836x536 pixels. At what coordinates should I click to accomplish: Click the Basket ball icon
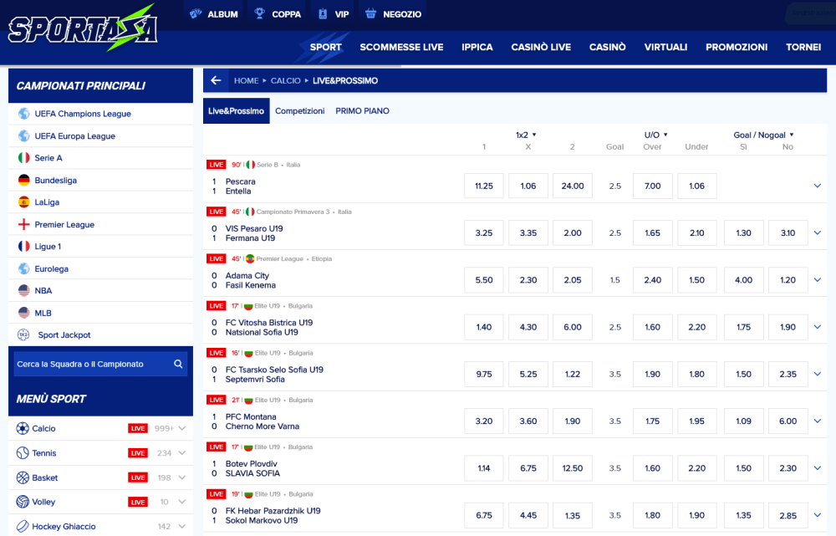[x=23, y=477]
